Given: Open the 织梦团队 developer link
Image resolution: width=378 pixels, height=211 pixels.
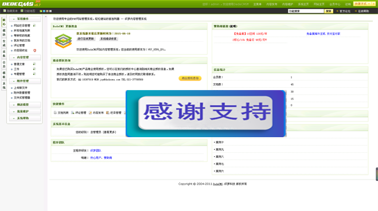Looking at the screenshot, I should [x=96, y=151].
